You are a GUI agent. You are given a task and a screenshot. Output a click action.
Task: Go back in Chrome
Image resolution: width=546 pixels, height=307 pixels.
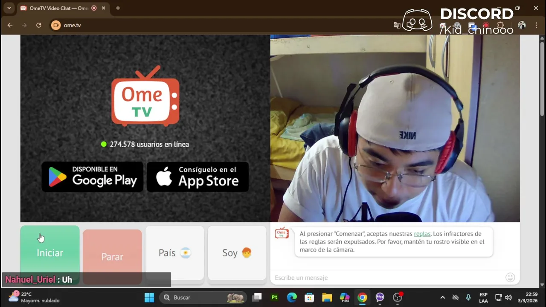tap(10, 25)
